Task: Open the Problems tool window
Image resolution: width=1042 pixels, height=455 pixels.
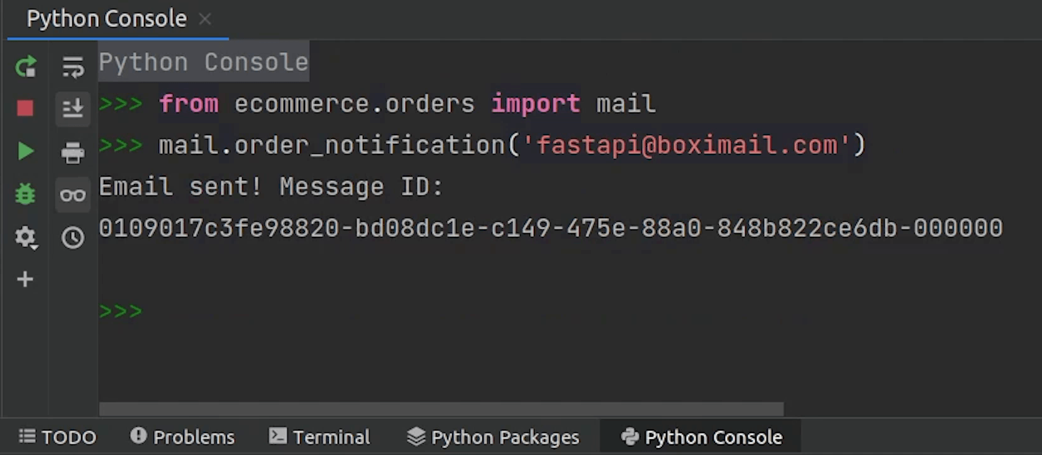Action: click(182, 437)
